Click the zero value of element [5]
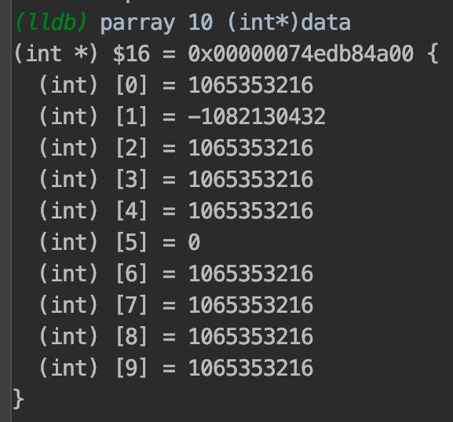 (194, 242)
